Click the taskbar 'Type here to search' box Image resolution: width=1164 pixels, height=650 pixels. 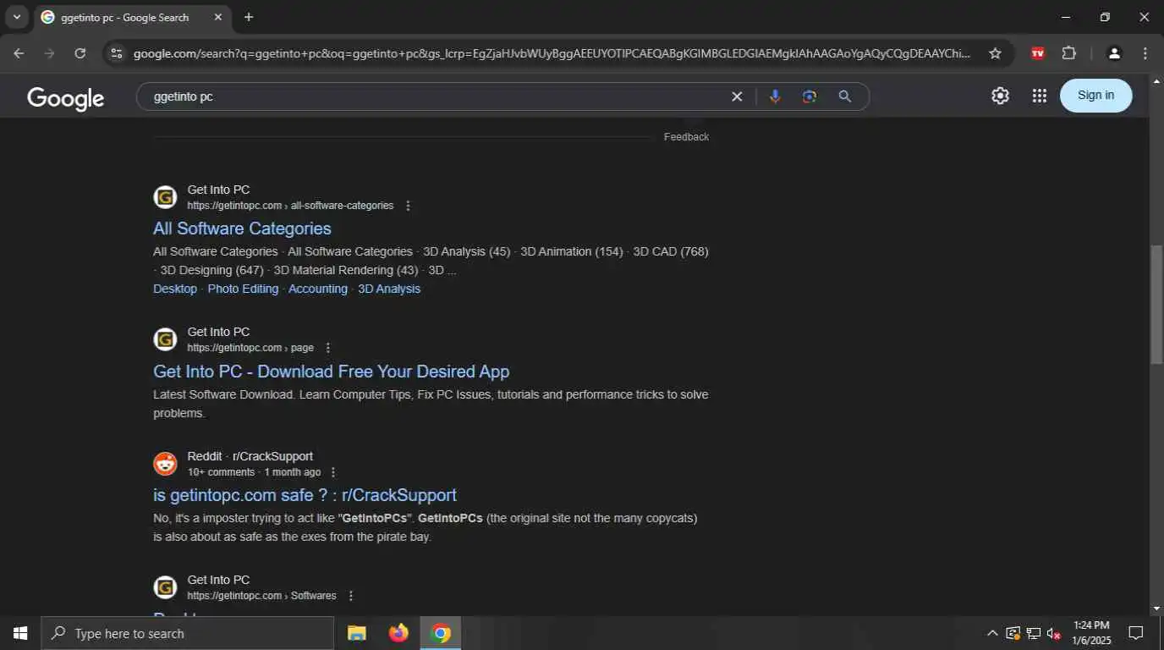coord(188,633)
